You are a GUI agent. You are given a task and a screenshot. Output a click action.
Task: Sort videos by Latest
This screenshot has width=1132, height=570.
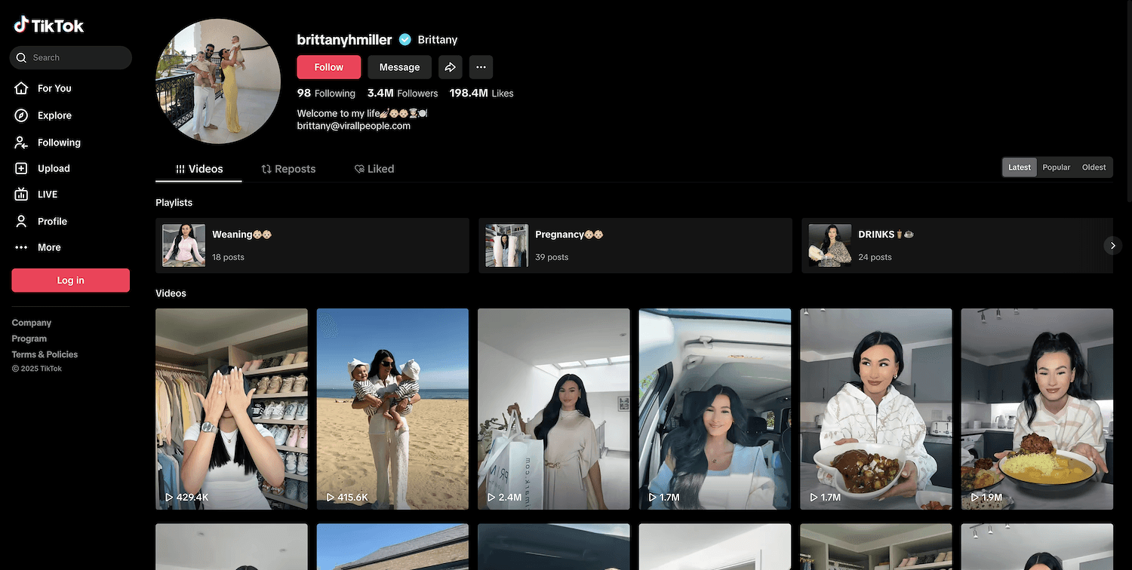[x=1019, y=167]
